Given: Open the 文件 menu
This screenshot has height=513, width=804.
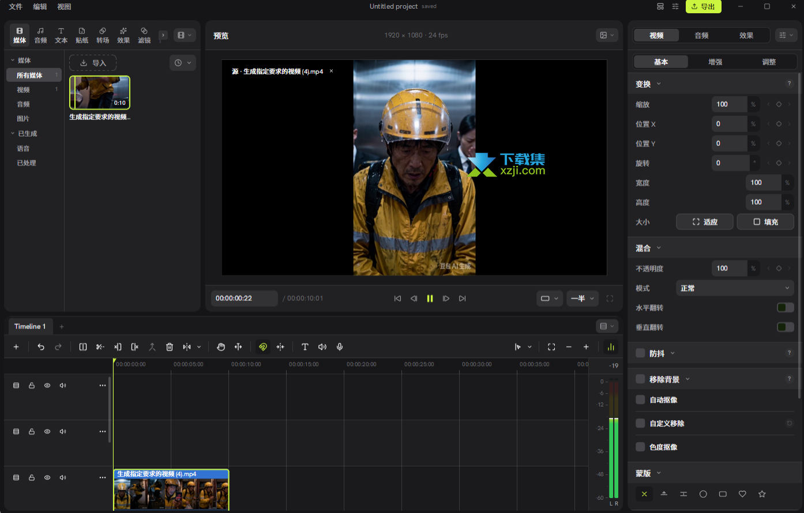Looking at the screenshot, I should pos(16,6).
